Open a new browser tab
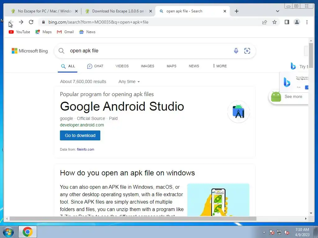The width and height of the screenshot is (318, 238). click(236, 11)
